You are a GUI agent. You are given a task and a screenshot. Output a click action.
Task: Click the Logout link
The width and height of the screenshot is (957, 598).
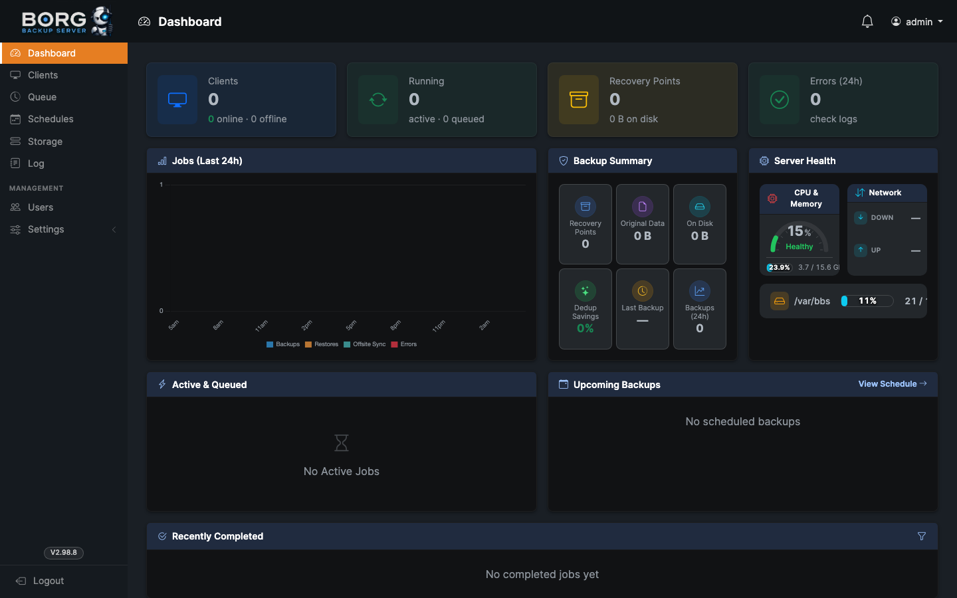pyautogui.click(x=40, y=581)
